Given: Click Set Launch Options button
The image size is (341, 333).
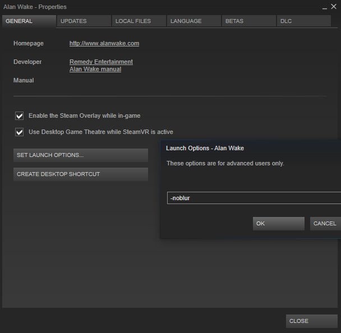Looking at the screenshot, I should click(x=81, y=155).
